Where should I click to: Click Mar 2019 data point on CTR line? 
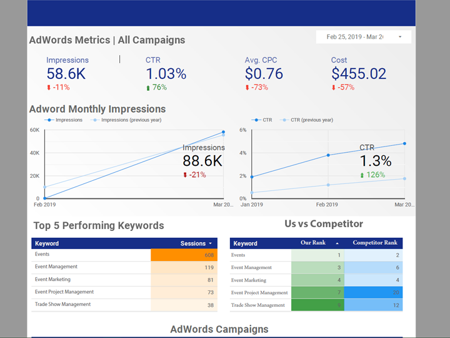pyautogui.click(x=404, y=143)
